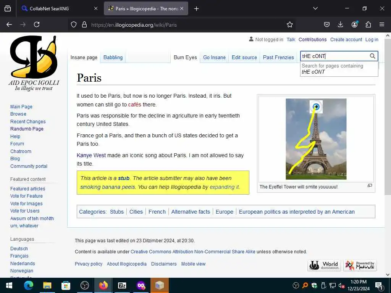Image resolution: width=391 pixels, height=293 pixels.
Task: Click the Firefox back arrow
Action: pos(9,24)
